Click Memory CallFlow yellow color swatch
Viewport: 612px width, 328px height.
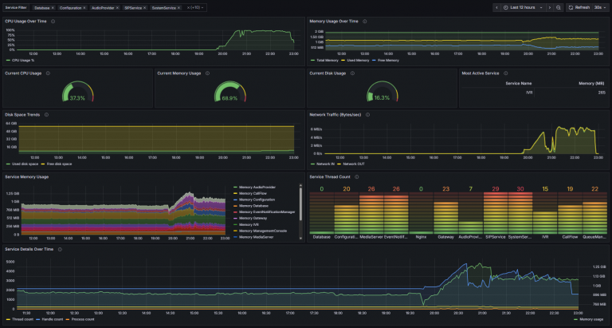click(x=235, y=193)
